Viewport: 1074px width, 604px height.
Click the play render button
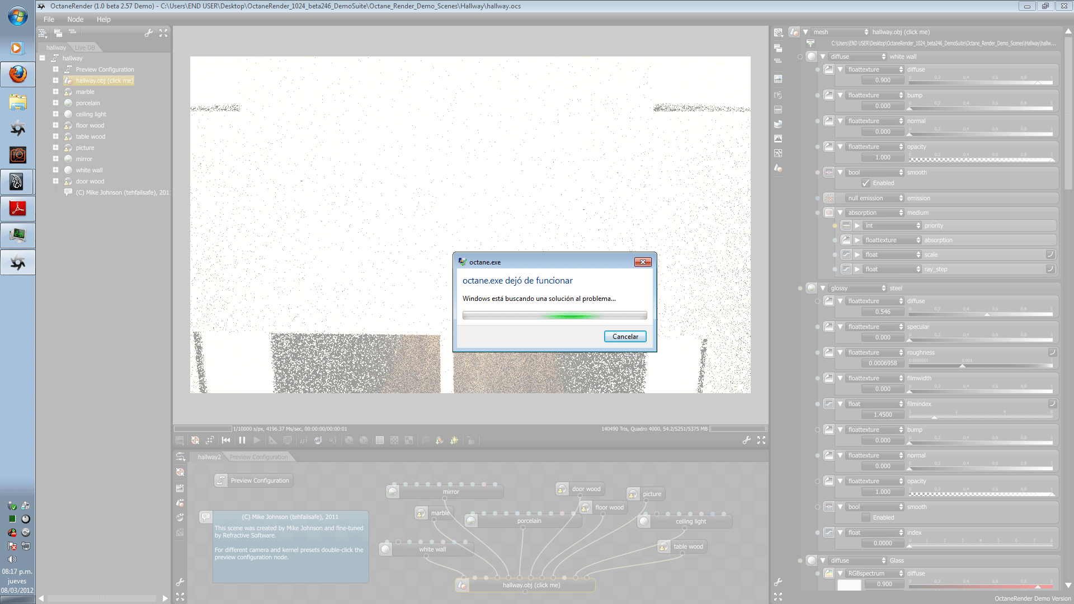[257, 441]
